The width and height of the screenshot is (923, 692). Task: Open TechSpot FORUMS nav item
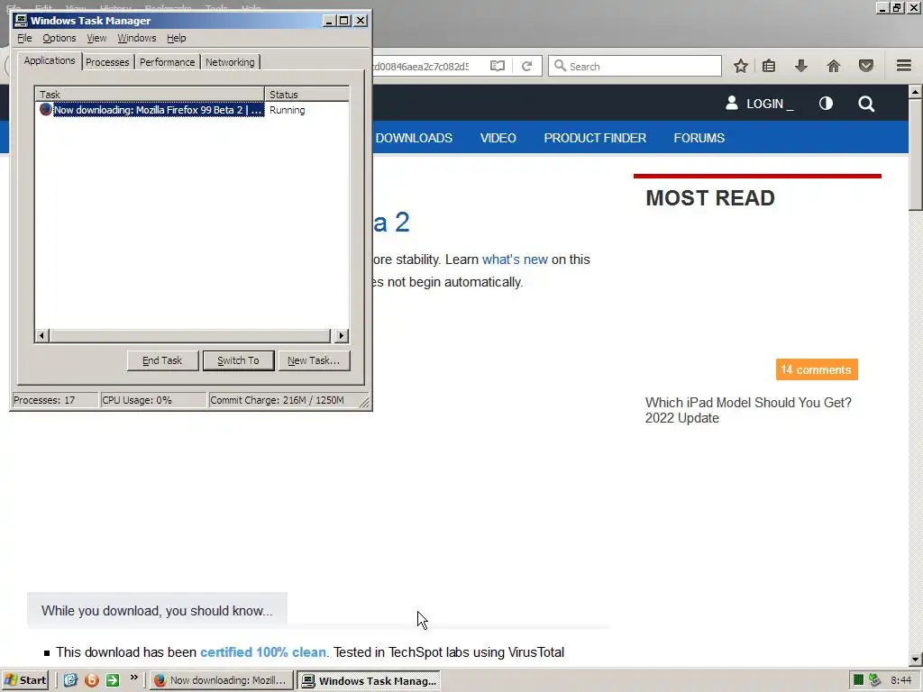point(699,138)
